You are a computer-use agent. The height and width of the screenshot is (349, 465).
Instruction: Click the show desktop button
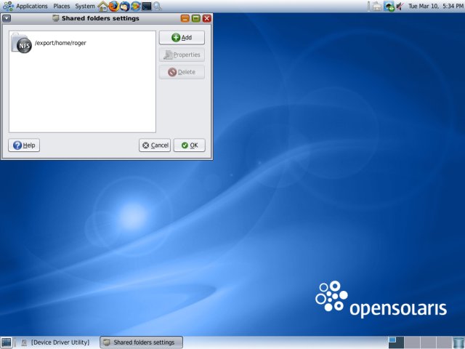[6, 342]
